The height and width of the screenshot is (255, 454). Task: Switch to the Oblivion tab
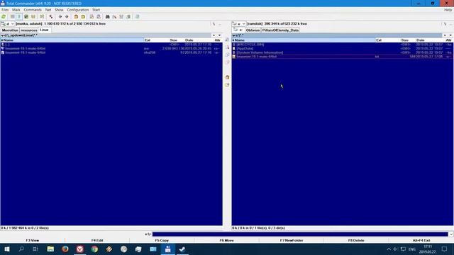point(253,30)
